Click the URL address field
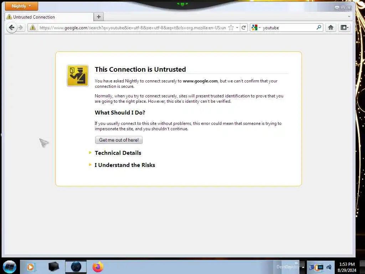The height and width of the screenshot is (274, 365). pos(133,28)
